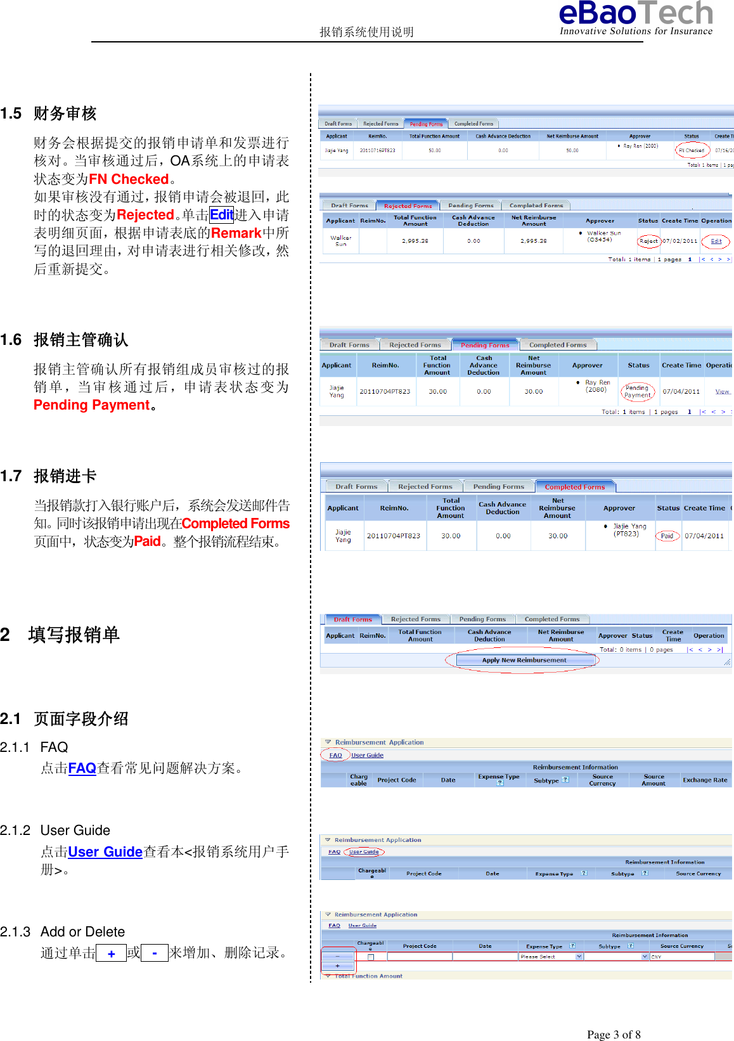Click the Paid status cell
Image resolution: width=734 pixels, height=1041 pixels.
point(667,536)
